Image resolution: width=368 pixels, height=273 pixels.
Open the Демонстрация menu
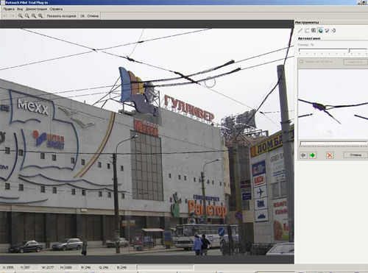click(x=36, y=9)
